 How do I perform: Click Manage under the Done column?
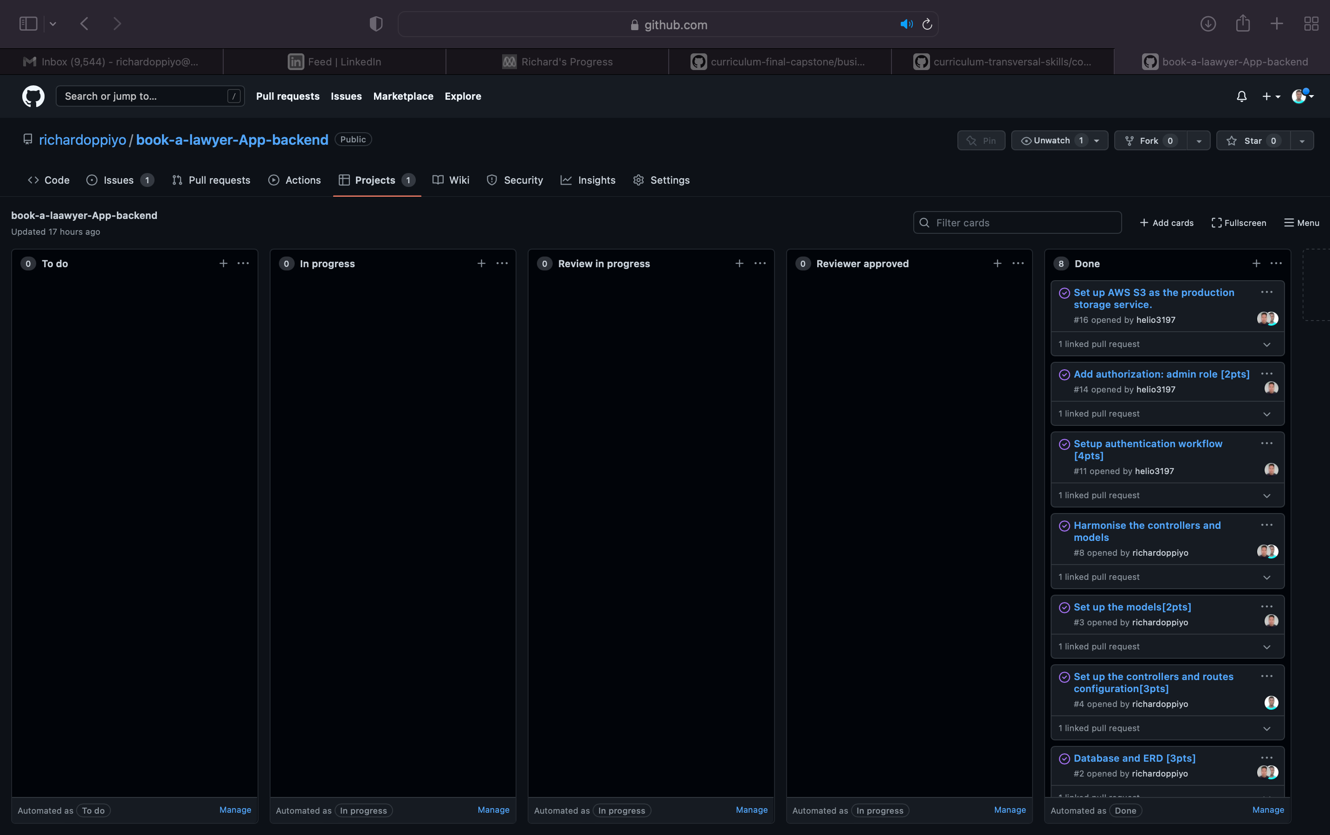(1268, 809)
